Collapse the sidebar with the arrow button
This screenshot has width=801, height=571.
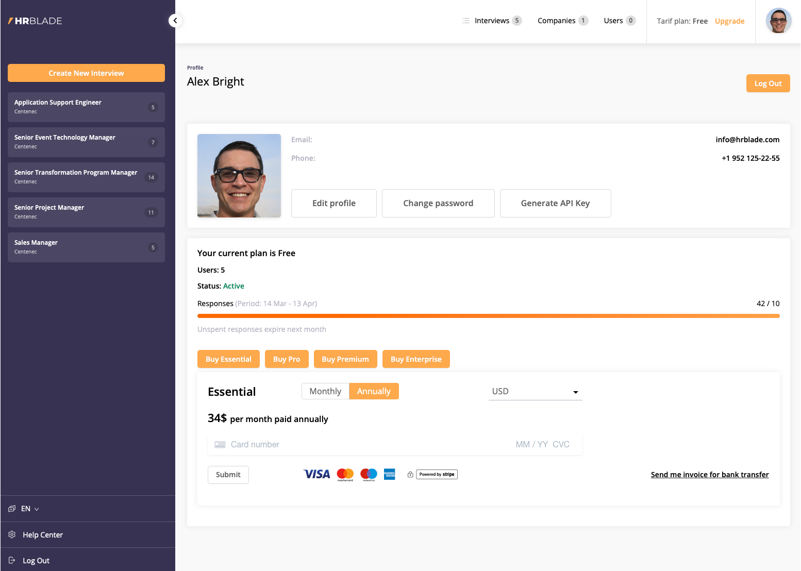pos(175,21)
